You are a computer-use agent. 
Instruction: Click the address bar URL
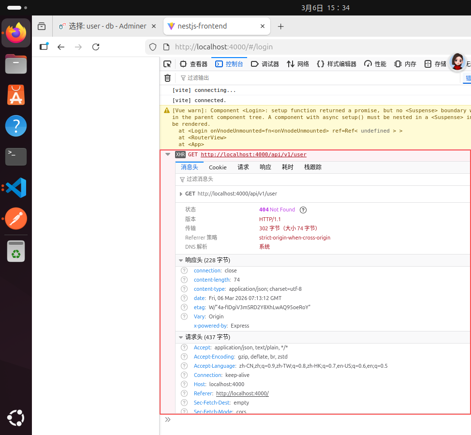(224, 47)
